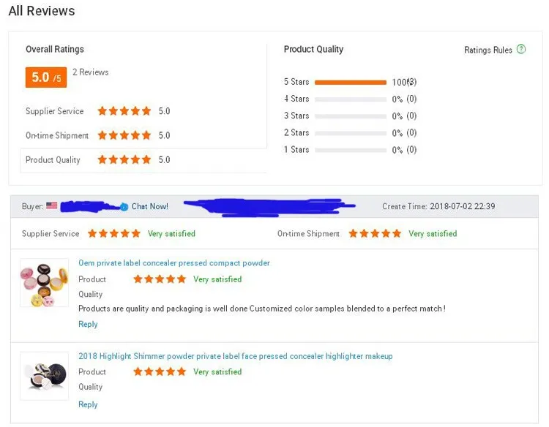Click the US flag next to Buyer
549x427 pixels.
(51, 205)
